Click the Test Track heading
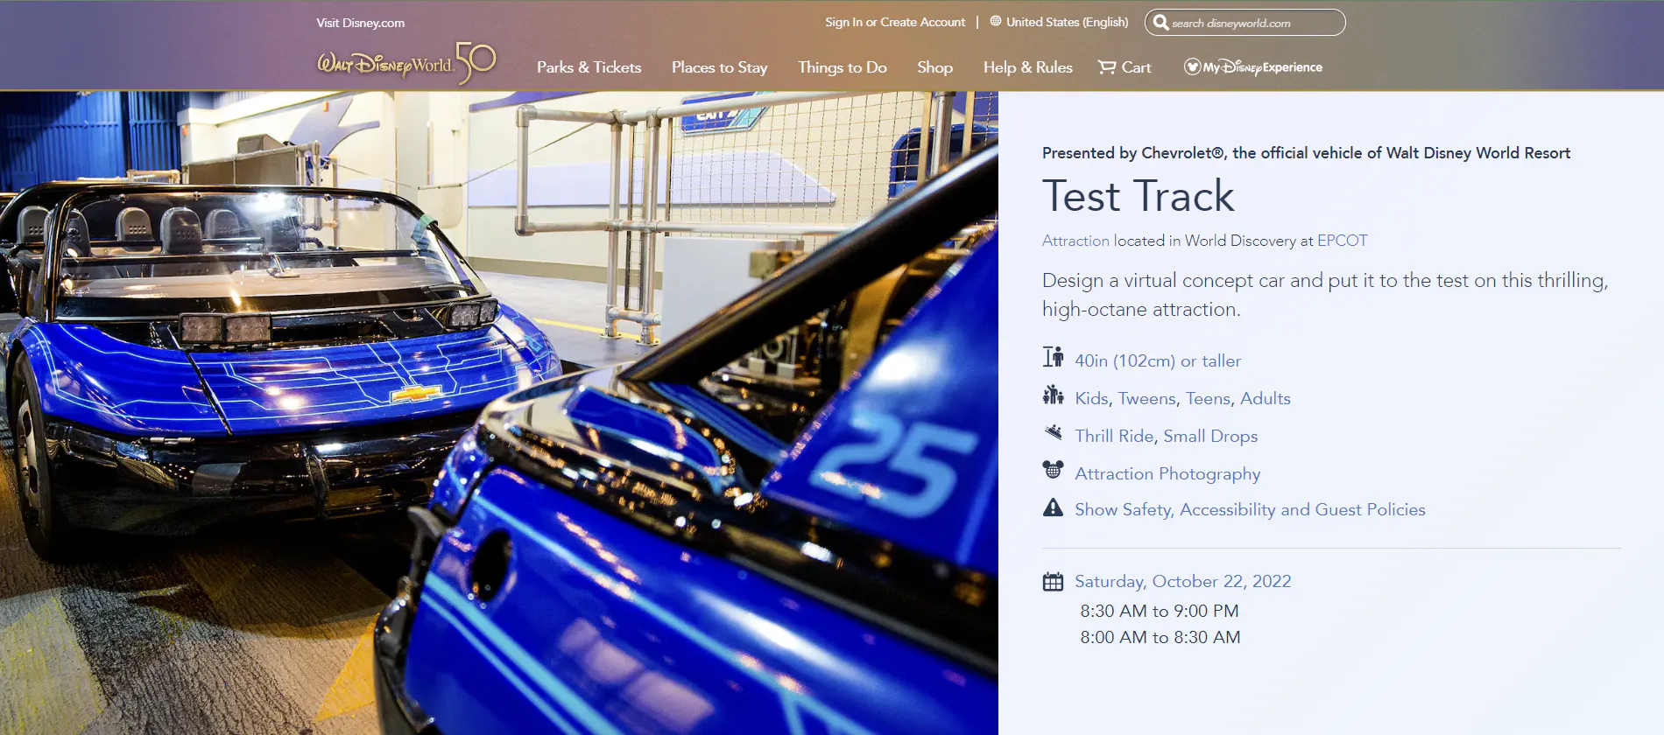Image resolution: width=1664 pixels, height=735 pixels. click(x=1138, y=196)
